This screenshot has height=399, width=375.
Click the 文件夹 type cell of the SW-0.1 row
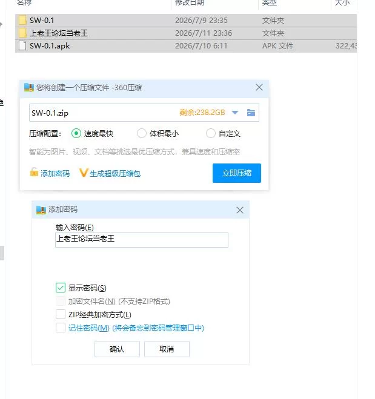pos(273,21)
